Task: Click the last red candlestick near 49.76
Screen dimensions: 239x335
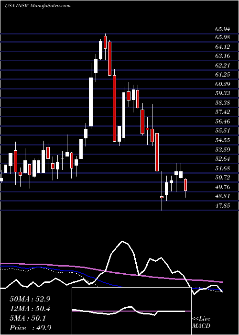Action: click(185, 185)
